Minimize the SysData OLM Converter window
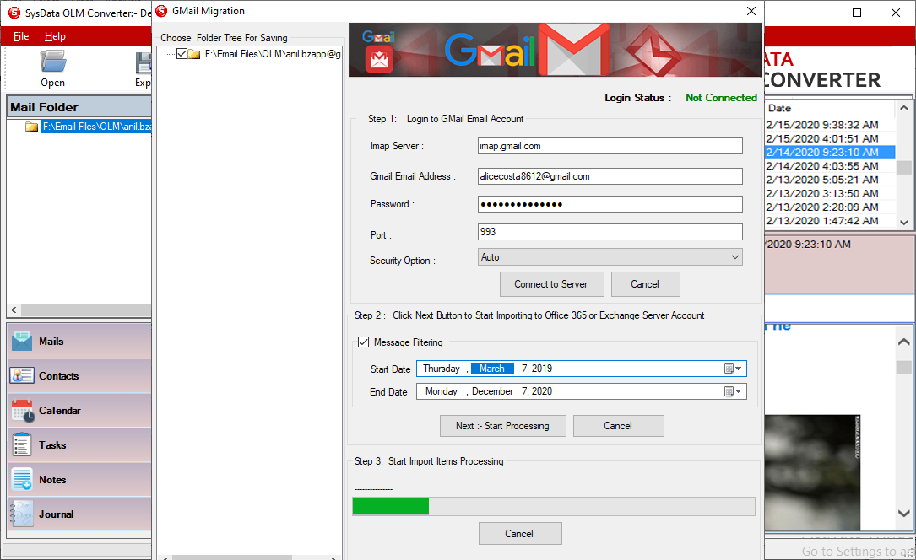 pos(819,13)
